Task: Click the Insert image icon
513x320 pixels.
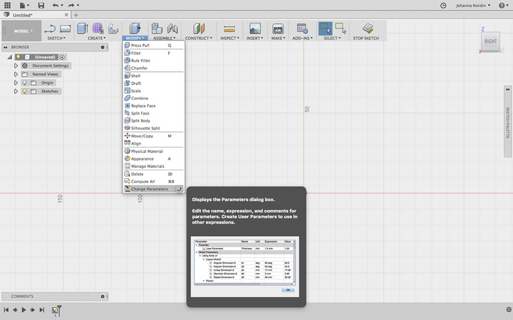Action: [255, 29]
